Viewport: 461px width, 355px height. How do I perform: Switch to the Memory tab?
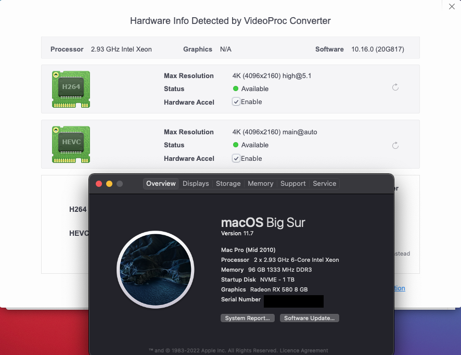pyautogui.click(x=261, y=184)
